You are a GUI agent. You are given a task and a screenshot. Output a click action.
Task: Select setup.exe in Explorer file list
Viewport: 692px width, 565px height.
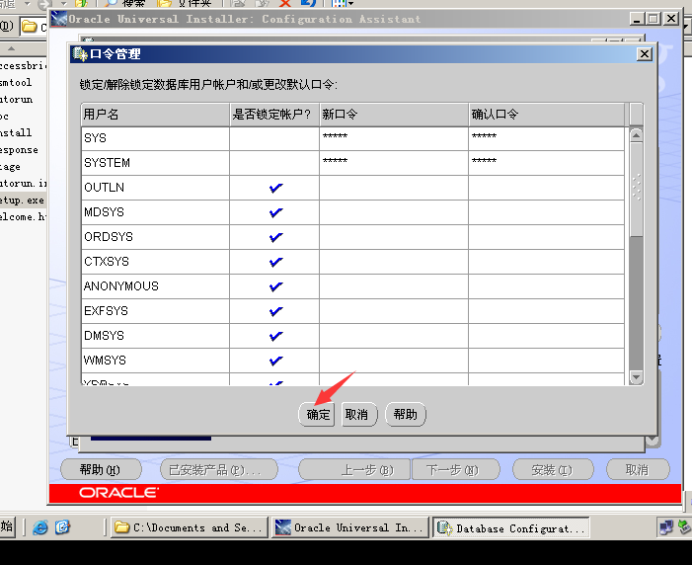pyautogui.click(x=22, y=201)
